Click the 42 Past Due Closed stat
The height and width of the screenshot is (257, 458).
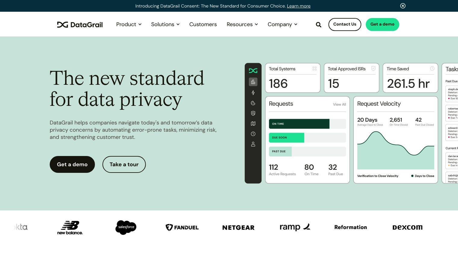(x=419, y=120)
